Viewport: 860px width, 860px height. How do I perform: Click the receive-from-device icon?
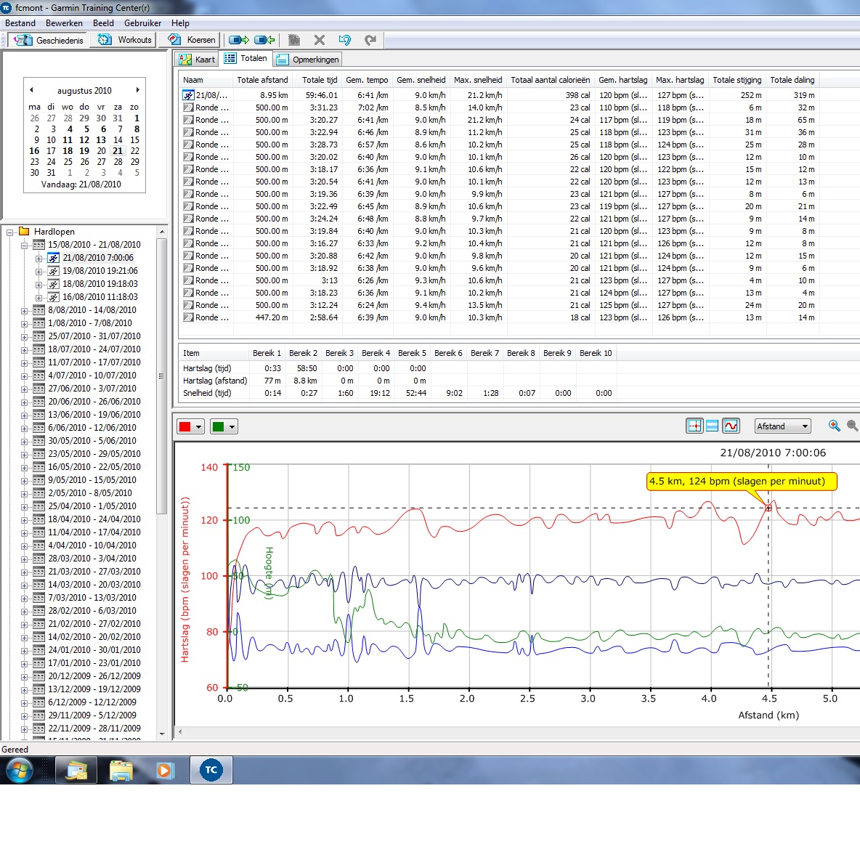264,40
